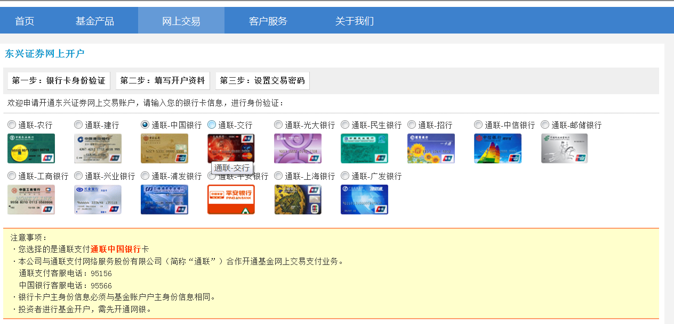Select the 通联-农行 radio button
Image resolution: width=674 pixels, height=324 pixels.
point(12,124)
